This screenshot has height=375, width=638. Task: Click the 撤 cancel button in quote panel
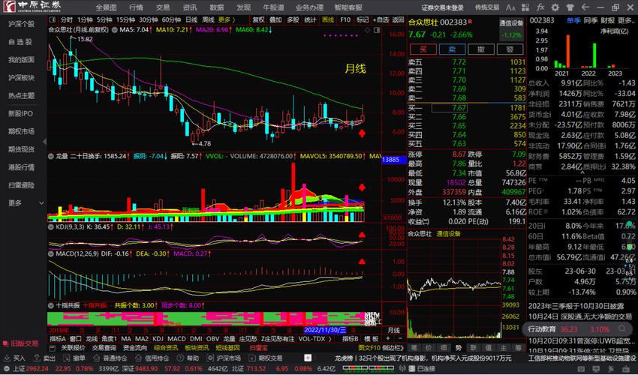click(481, 49)
